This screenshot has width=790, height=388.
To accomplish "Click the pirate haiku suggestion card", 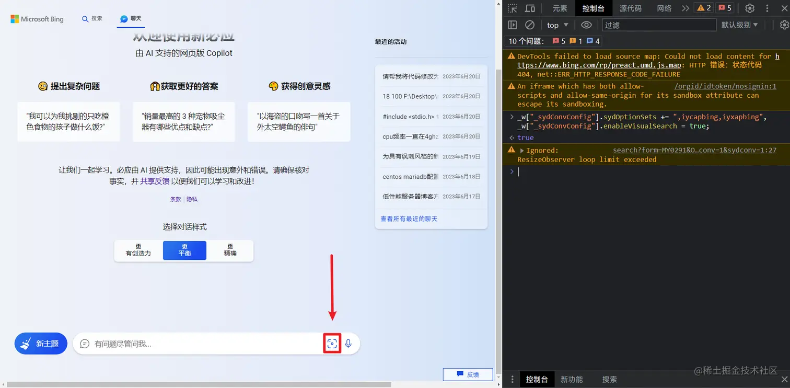I will (x=299, y=122).
